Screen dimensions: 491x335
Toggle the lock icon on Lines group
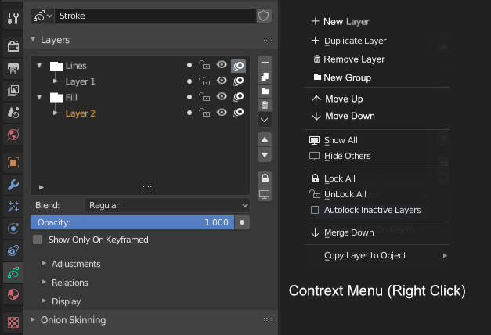(204, 65)
